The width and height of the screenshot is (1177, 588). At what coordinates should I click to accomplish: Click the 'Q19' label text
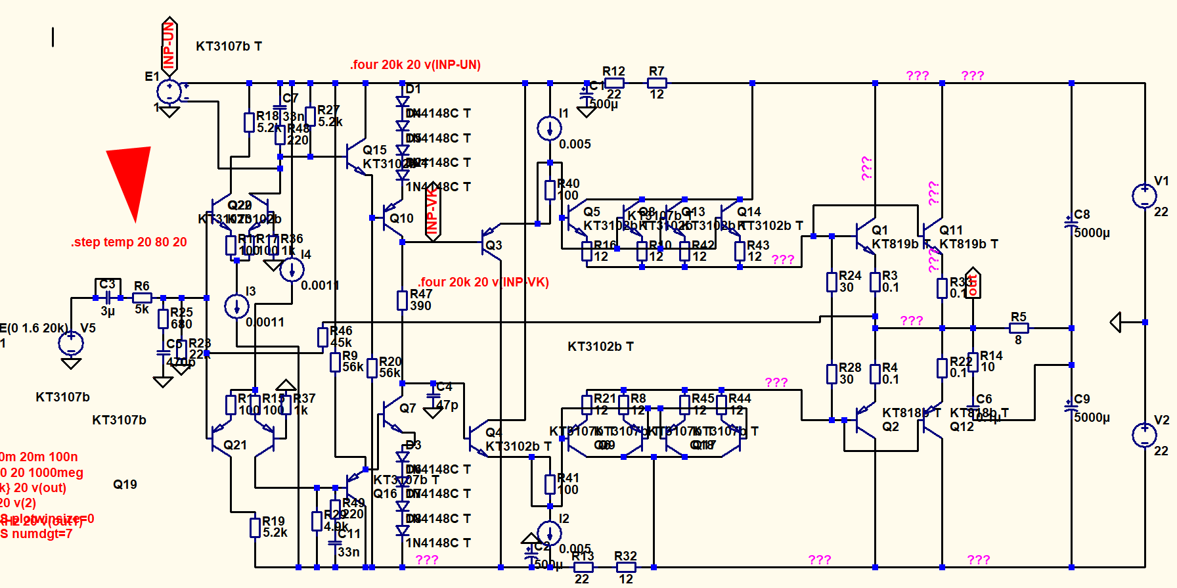point(125,484)
